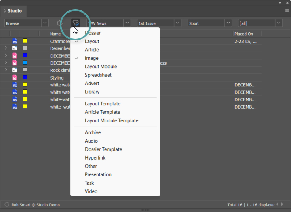Click dossier icon of December row
Image resolution: width=291 pixels, height=212 pixels.
click(15, 48)
